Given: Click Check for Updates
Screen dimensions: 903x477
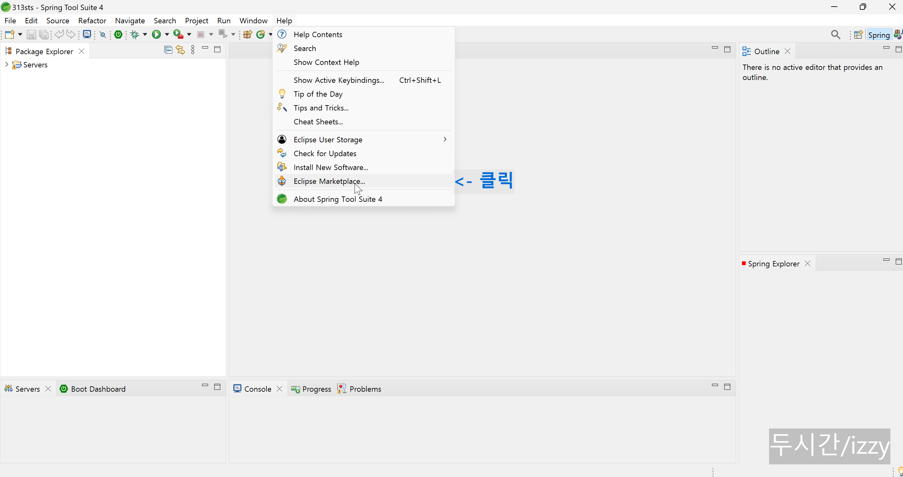Looking at the screenshot, I should pyautogui.click(x=363, y=153).
